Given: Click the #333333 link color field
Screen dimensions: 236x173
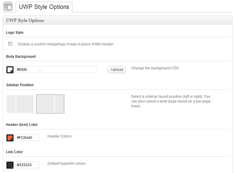Looking at the screenshot, I should [27, 165].
